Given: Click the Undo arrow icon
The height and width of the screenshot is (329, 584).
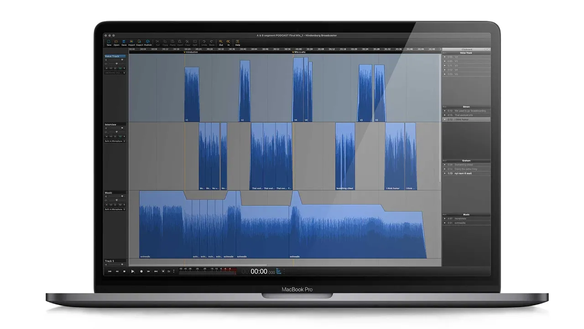Looking at the screenshot, I should pos(204,43).
